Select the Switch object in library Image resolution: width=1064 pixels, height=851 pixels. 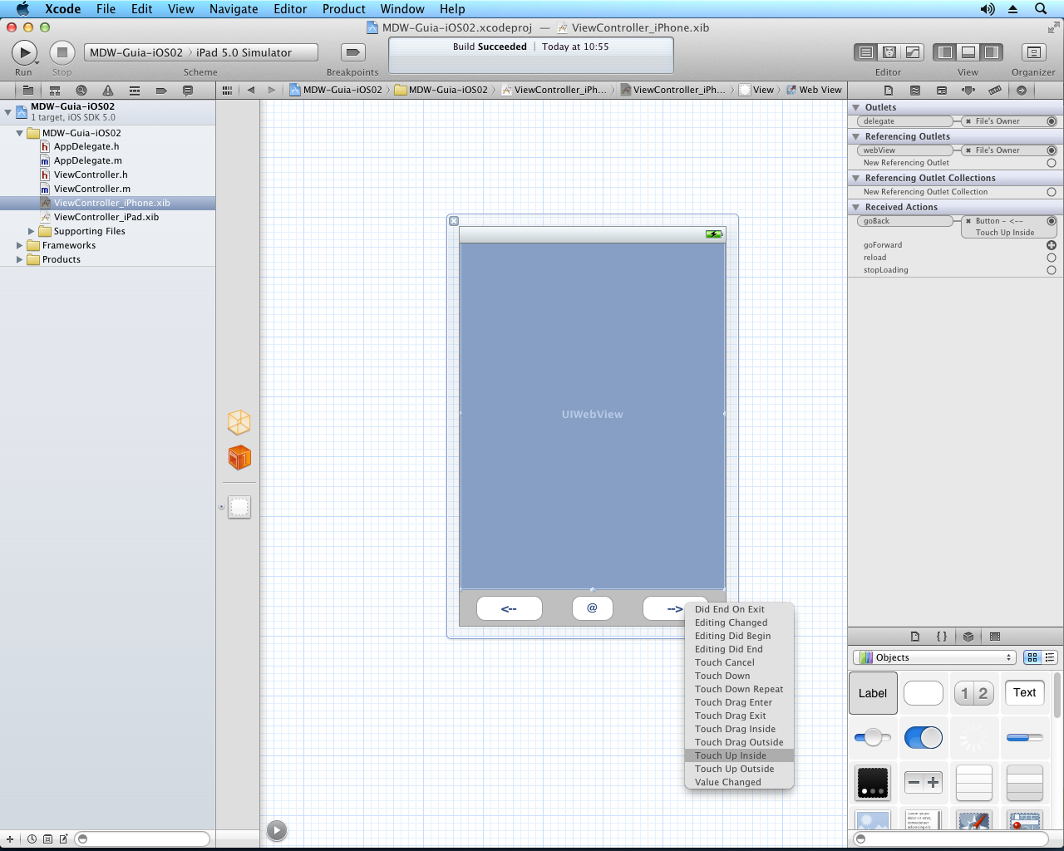tap(923, 737)
